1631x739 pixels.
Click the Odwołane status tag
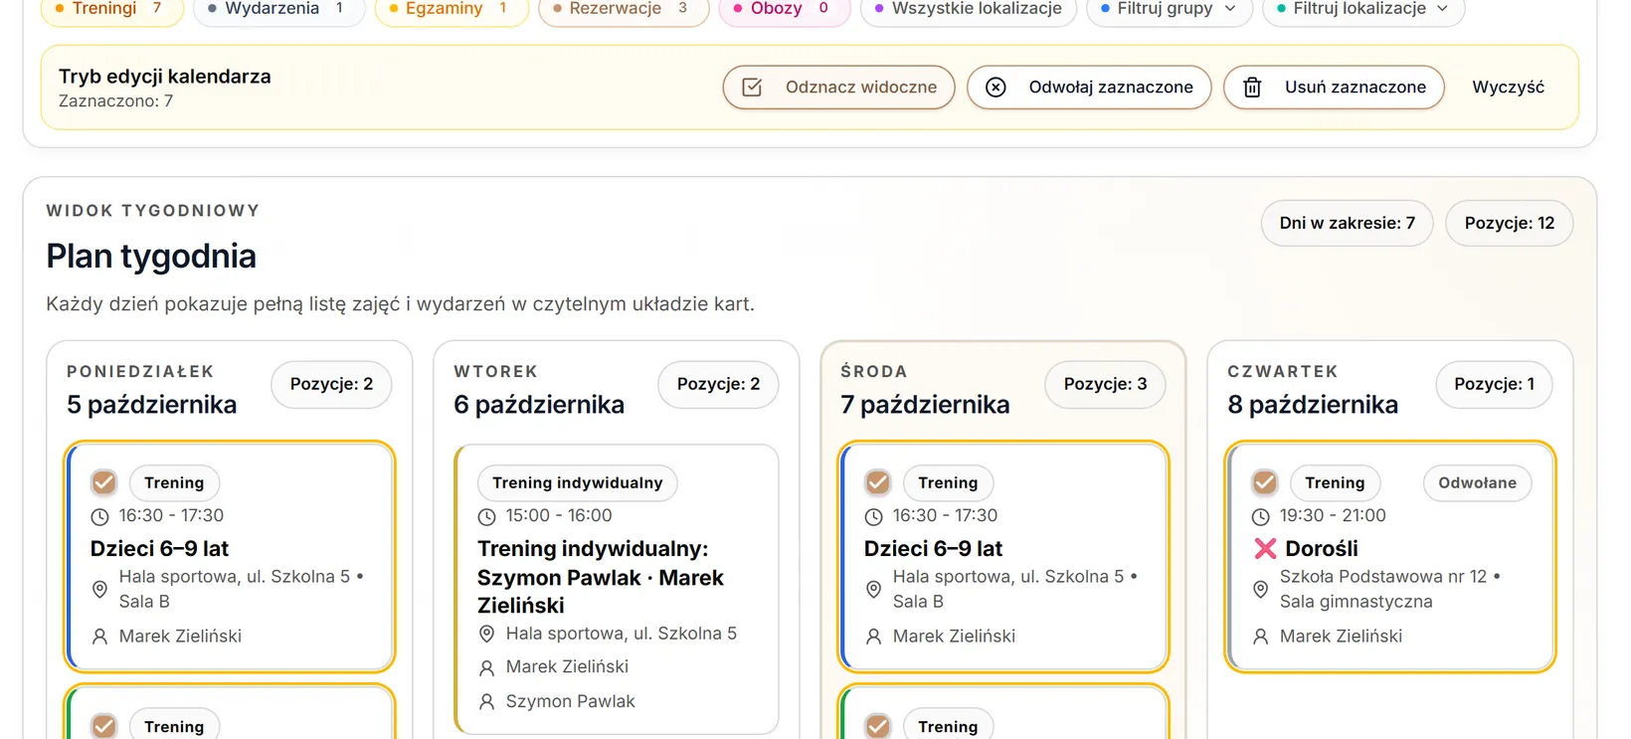pos(1478,482)
